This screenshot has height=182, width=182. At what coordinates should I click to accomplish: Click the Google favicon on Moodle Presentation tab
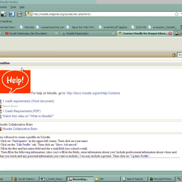click(64, 33)
